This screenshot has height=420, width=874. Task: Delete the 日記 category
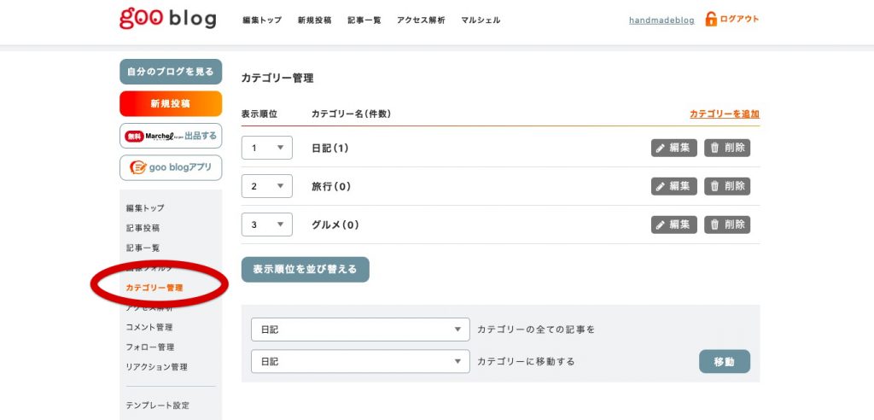(727, 148)
